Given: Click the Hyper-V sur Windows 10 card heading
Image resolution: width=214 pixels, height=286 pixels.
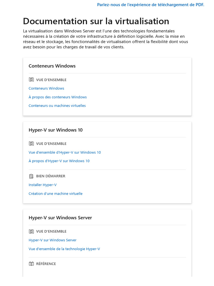Looking at the screenshot, I should click(x=55, y=130).
